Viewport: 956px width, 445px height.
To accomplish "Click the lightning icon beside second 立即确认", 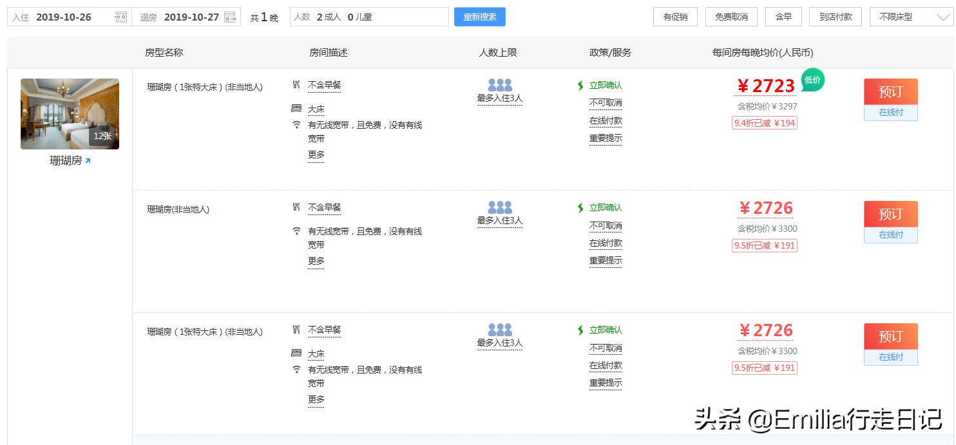I will pos(580,208).
